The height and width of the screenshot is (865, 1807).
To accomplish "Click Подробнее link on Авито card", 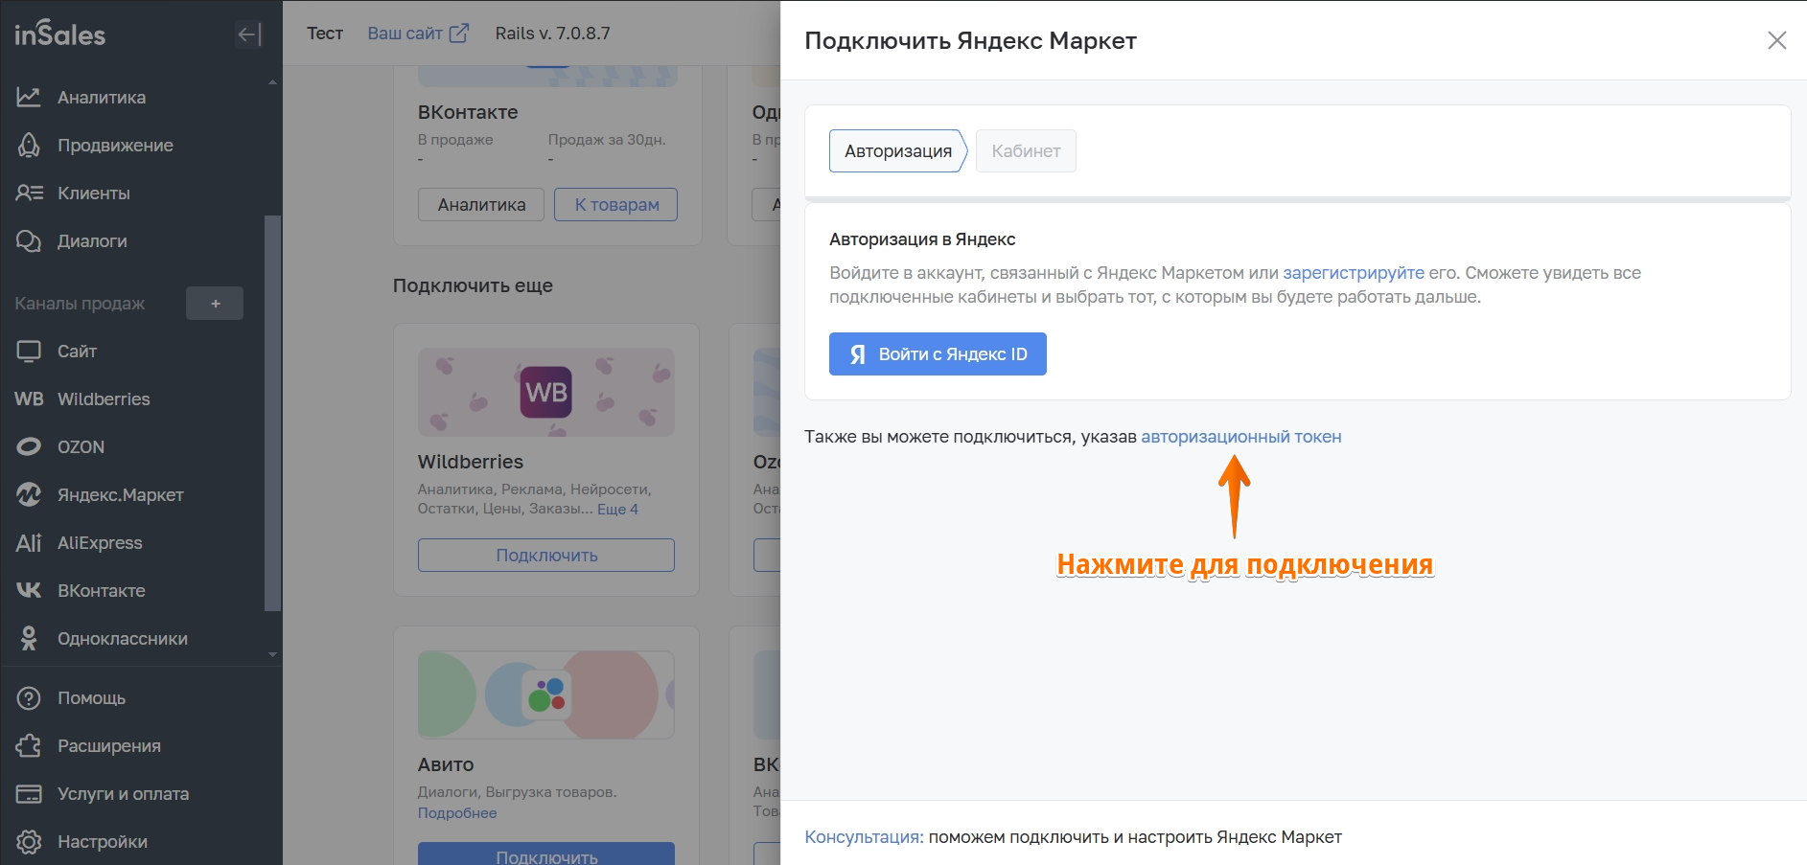I will pyautogui.click(x=457, y=813).
